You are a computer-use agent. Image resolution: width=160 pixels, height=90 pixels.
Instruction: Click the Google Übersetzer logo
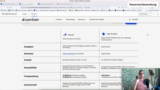pos(9,14)
